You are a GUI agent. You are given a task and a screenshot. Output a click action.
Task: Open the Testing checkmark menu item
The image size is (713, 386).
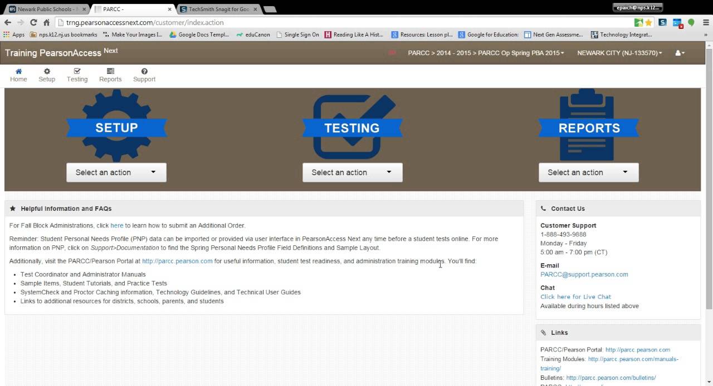pyautogui.click(x=77, y=75)
